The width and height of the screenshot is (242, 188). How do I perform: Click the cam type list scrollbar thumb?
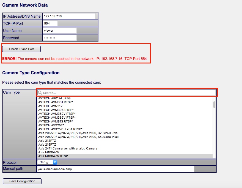coord(214,105)
